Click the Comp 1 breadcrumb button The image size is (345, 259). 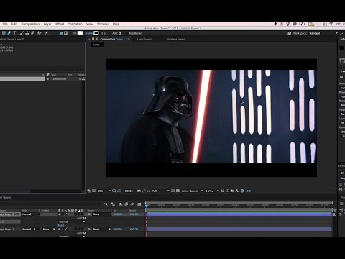[x=97, y=45]
